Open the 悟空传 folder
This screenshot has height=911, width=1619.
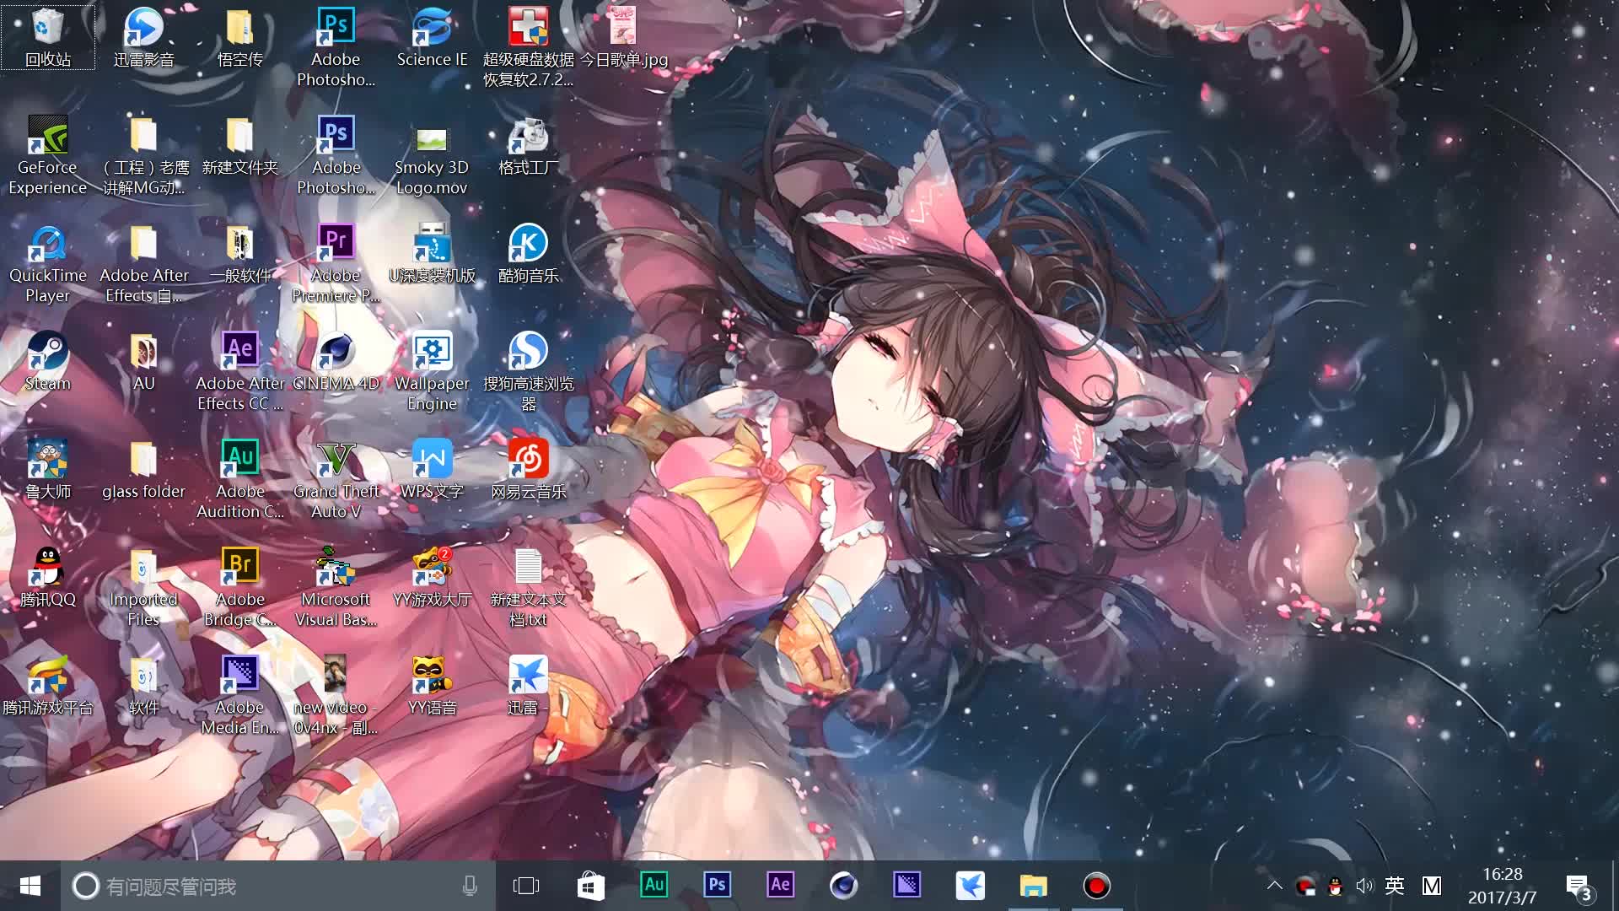[239, 37]
